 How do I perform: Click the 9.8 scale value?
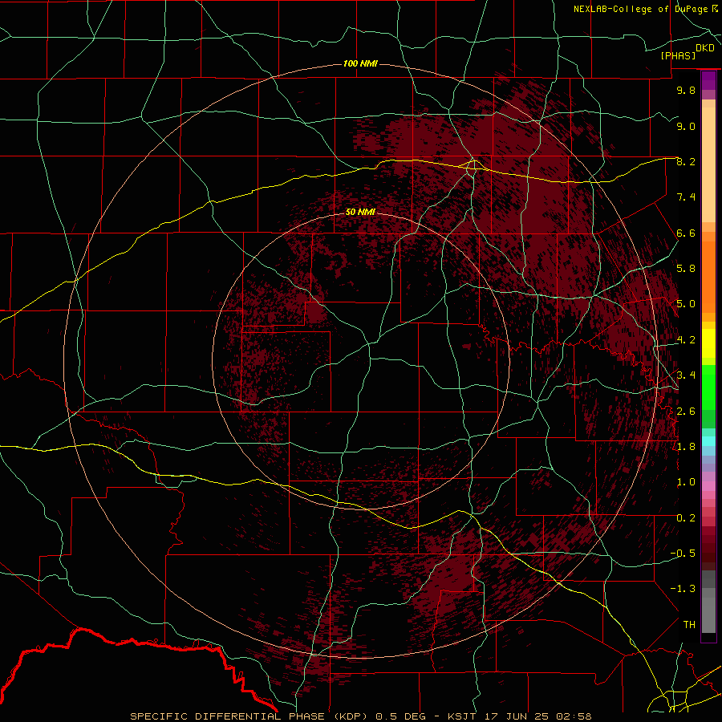coord(686,90)
